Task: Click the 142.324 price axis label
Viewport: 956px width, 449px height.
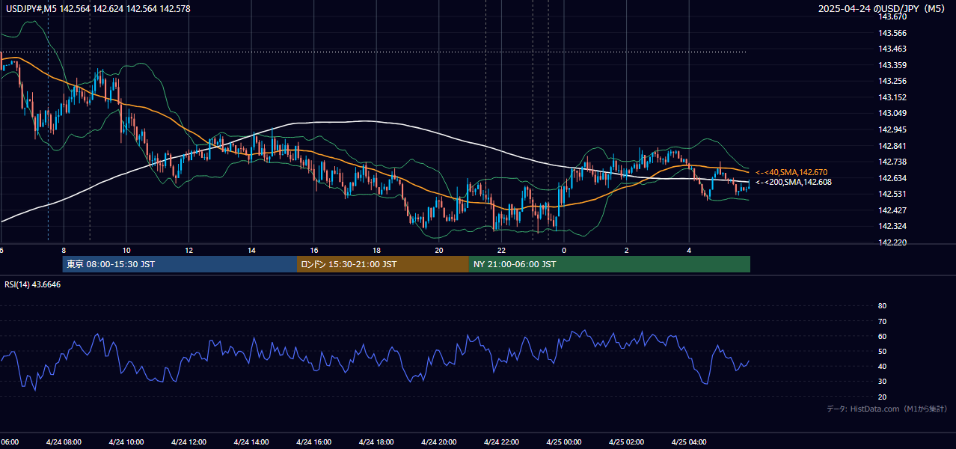Action: pos(892,226)
